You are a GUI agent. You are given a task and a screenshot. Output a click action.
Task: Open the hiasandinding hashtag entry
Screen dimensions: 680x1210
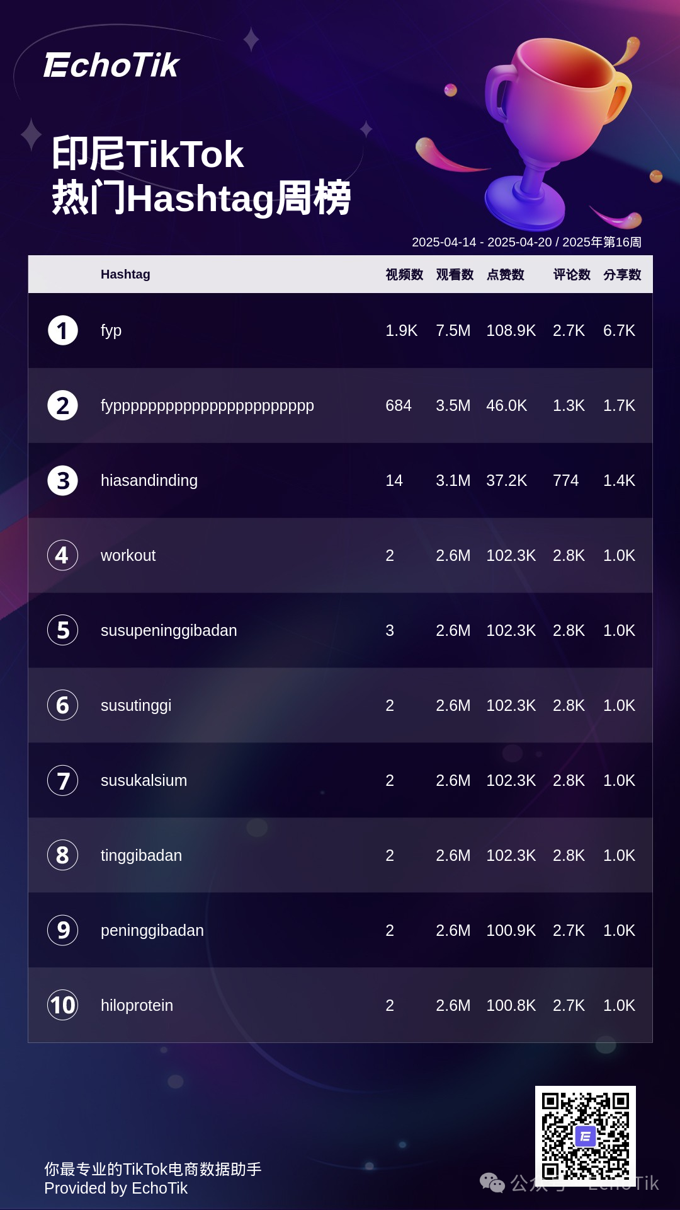[x=149, y=480]
